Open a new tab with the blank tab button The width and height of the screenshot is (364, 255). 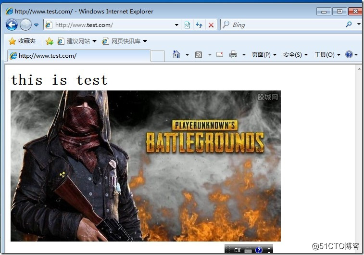[x=158, y=56]
